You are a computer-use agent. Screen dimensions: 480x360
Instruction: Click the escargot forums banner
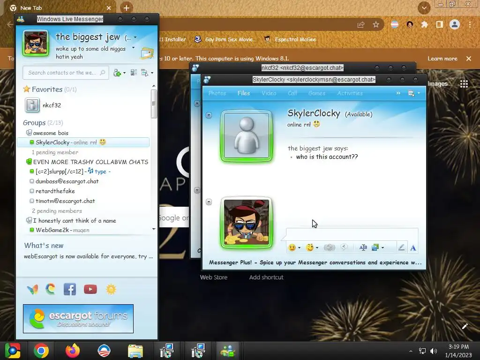[78, 319]
